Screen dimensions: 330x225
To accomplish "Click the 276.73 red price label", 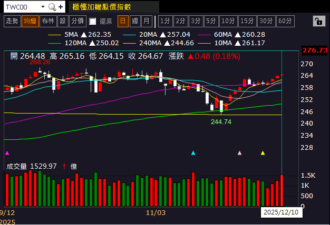I will point(315,50).
